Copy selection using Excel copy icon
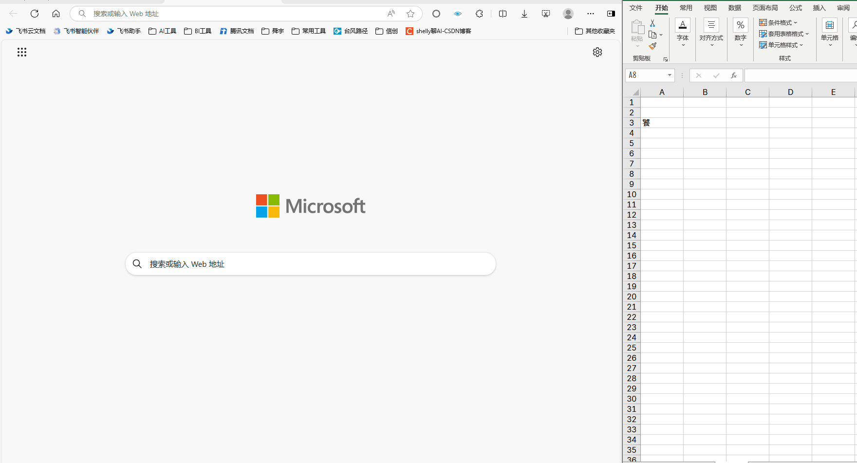Screen dimensions: 857x463 [x=653, y=35]
